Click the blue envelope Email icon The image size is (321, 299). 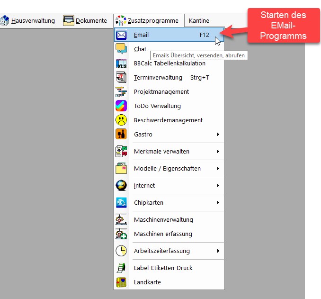[x=121, y=35]
